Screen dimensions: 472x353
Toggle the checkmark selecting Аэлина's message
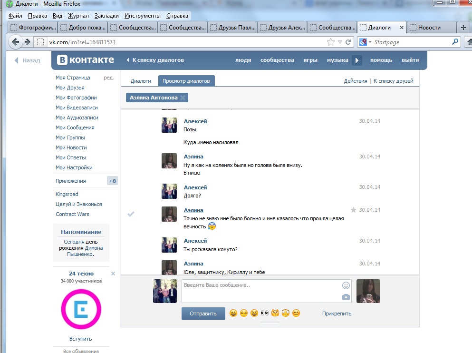[131, 214]
